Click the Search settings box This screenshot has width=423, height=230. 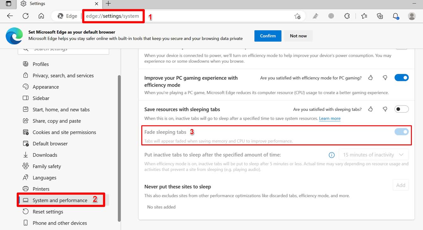click(x=63, y=48)
